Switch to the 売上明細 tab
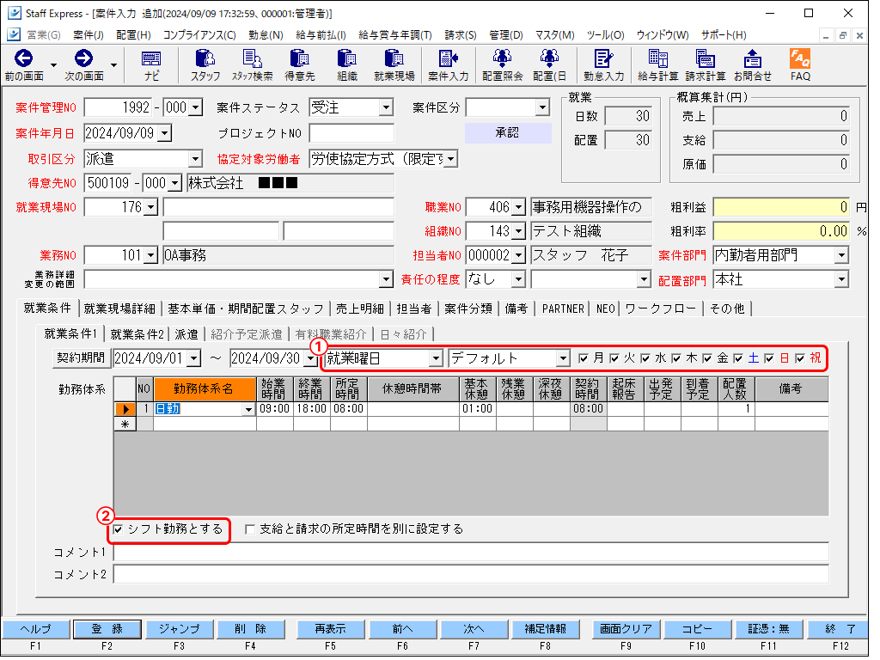Viewport: 880px width, 660px height. (360, 309)
